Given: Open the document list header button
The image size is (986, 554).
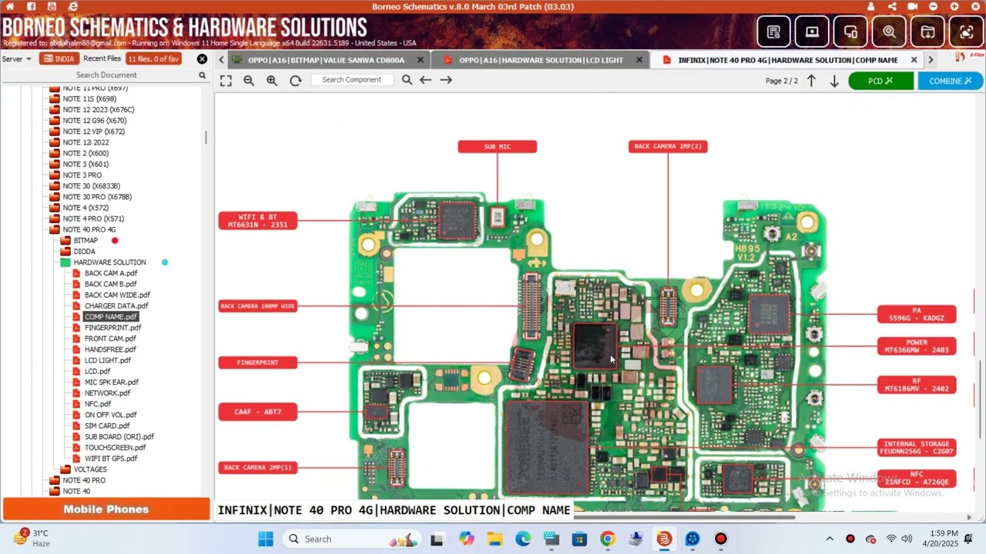Looking at the screenshot, I should [x=773, y=32].
